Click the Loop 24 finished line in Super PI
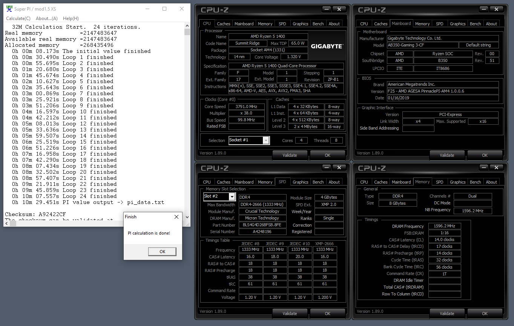This screenshot has height=326, width=514. [64, 196]
